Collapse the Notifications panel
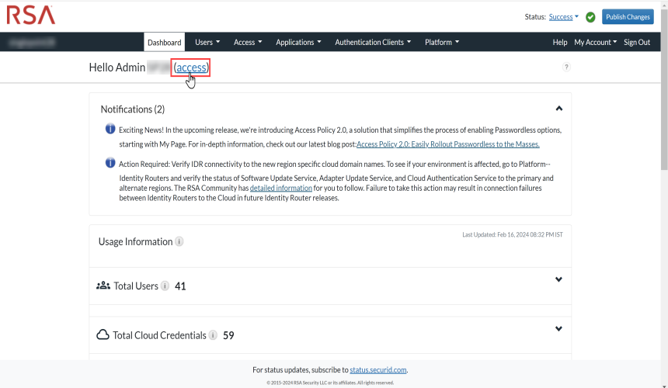Viewport: 668px width, 388px height. coord(558,109)
